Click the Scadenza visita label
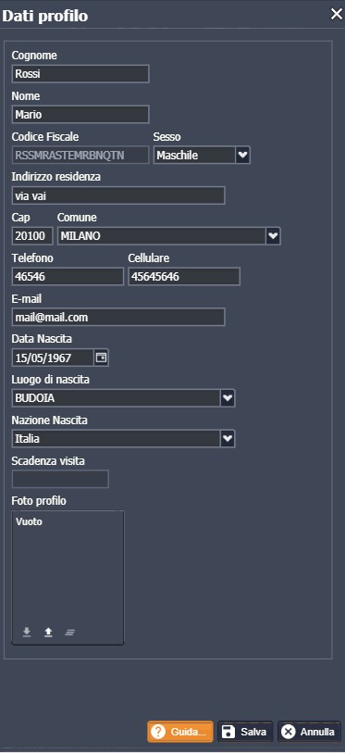This screenshot has width=345, height=753. (x=48, y=461)
